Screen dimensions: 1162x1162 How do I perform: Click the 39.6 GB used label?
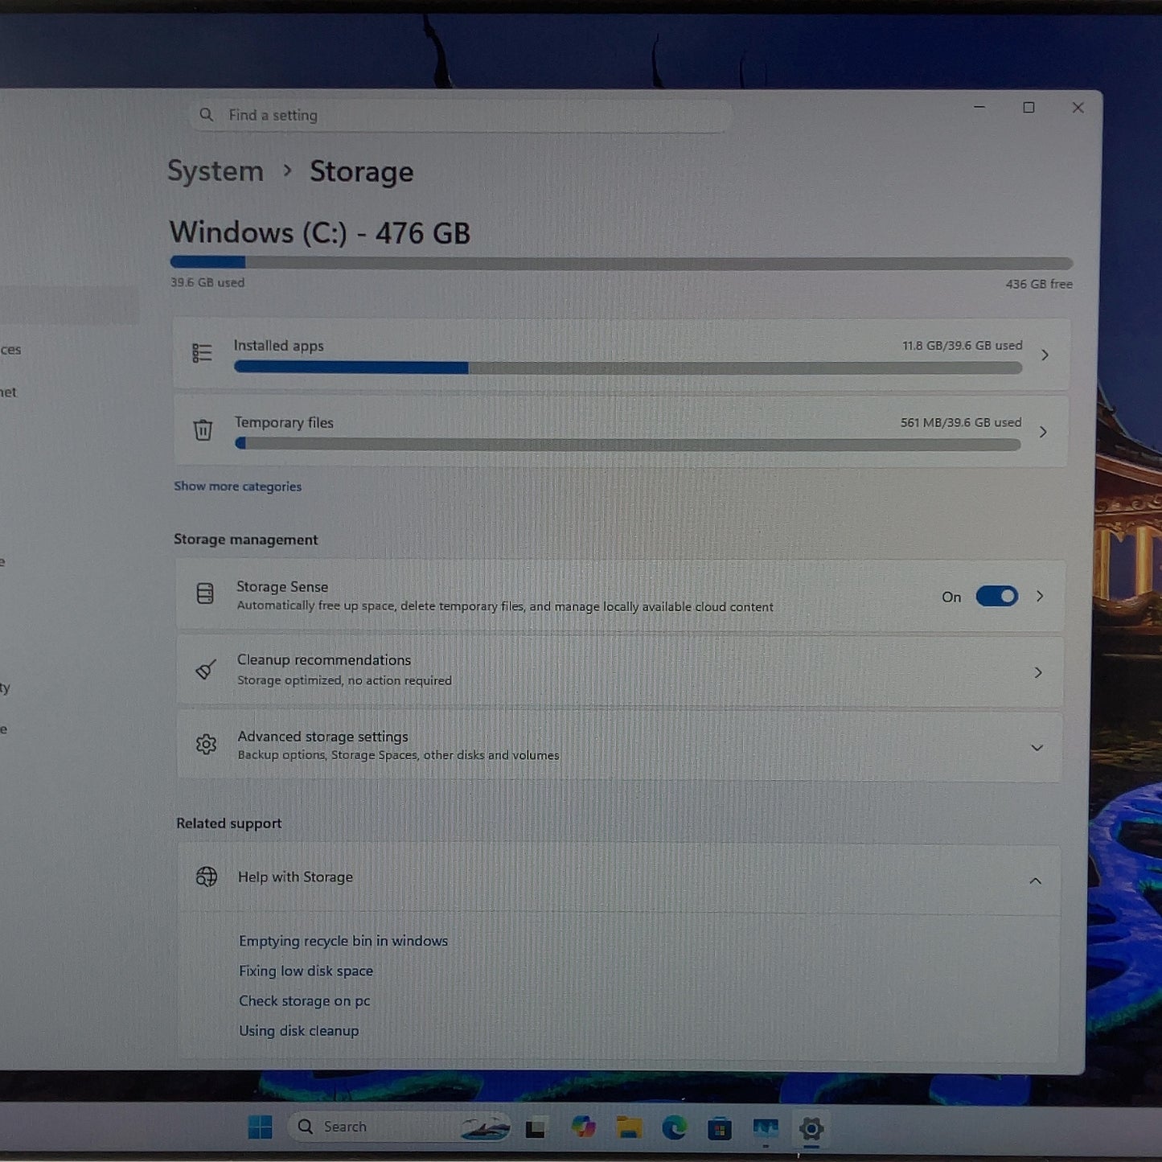coord(207,282)
